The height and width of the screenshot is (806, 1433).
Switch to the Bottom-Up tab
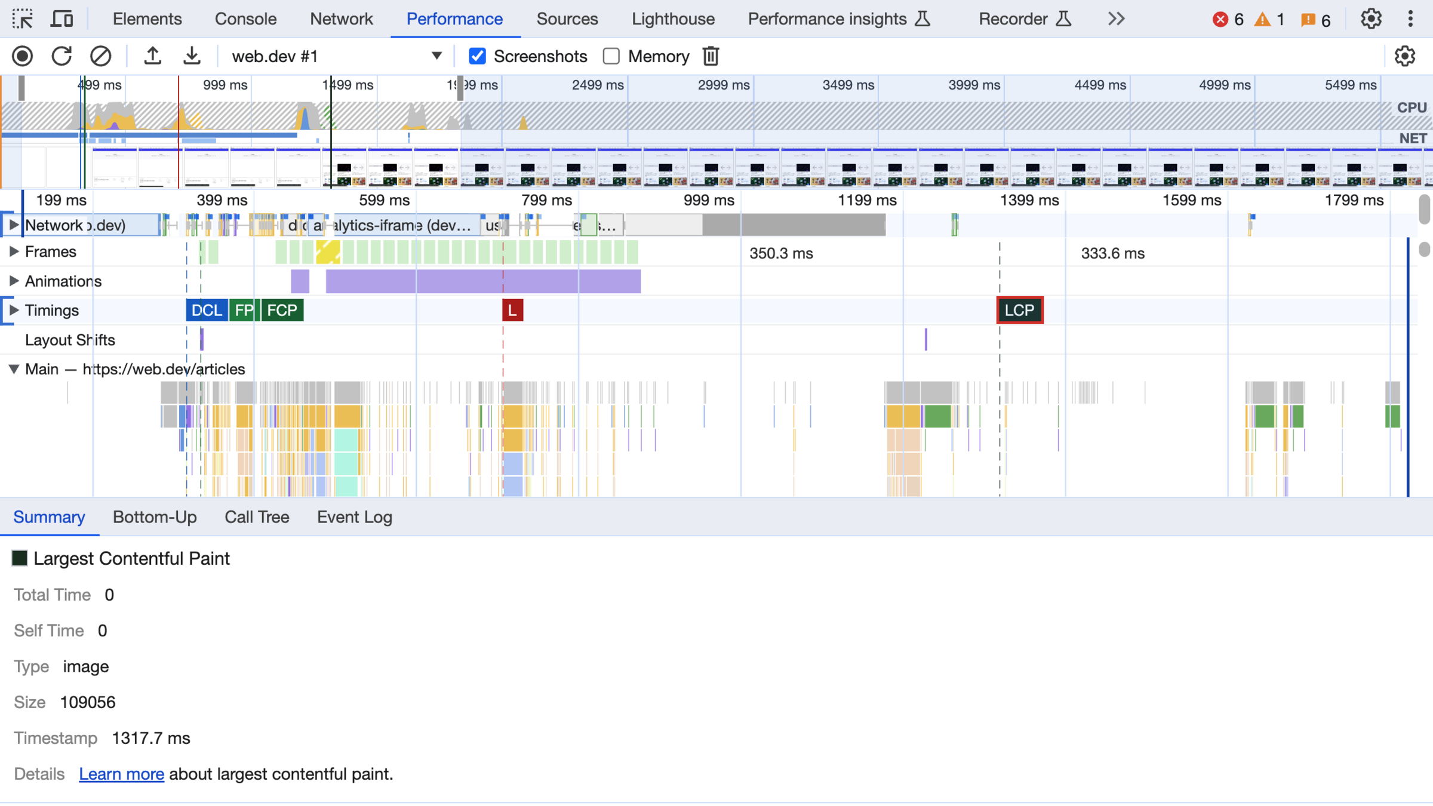(x=155, y=517)
